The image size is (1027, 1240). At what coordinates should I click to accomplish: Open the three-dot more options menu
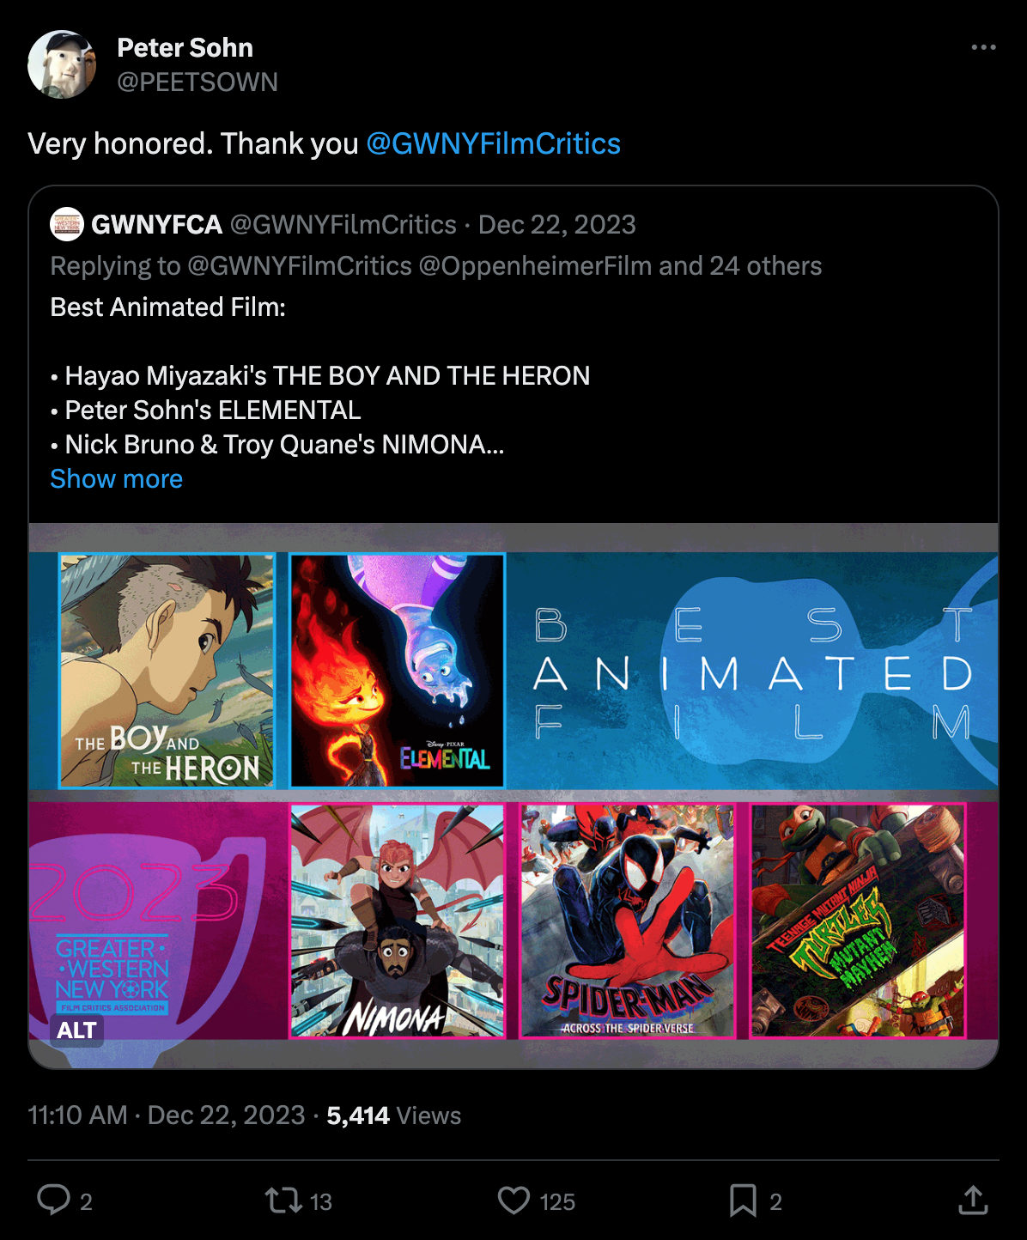coord(983,47)
